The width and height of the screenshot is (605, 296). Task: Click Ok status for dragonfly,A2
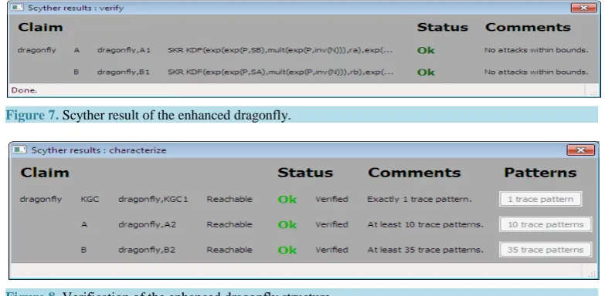click(287, 225)
